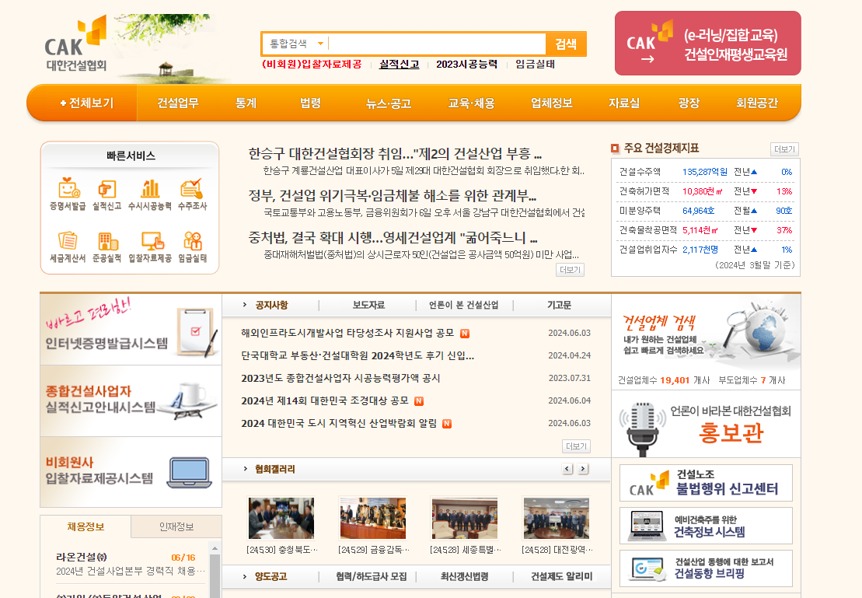Open the 통계 menu
This screenshot has height=598, width=862.
coord(246,103)
